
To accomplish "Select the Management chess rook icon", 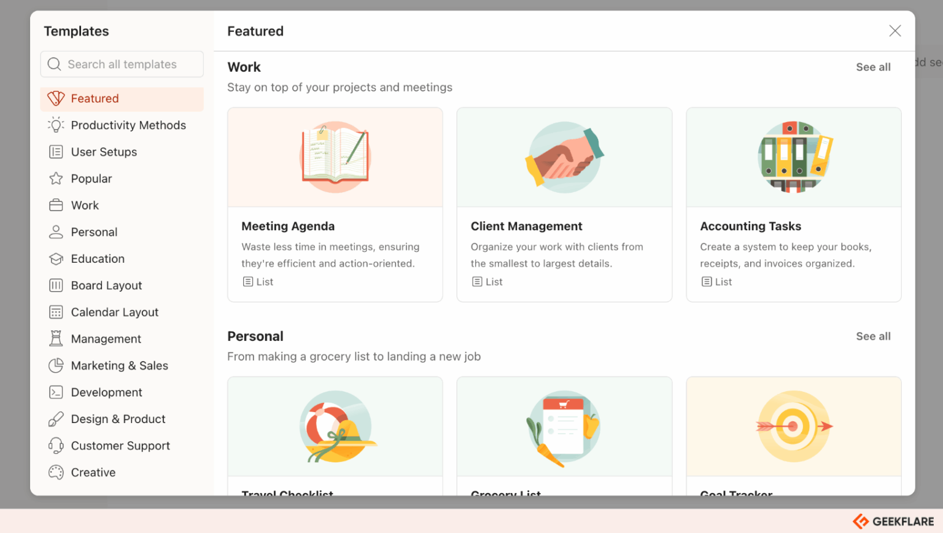I will [56, 338].
